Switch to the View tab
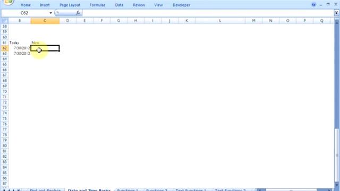Image resolution: width=340 pixels, height=191 pixels. click(x=158, y=5)
